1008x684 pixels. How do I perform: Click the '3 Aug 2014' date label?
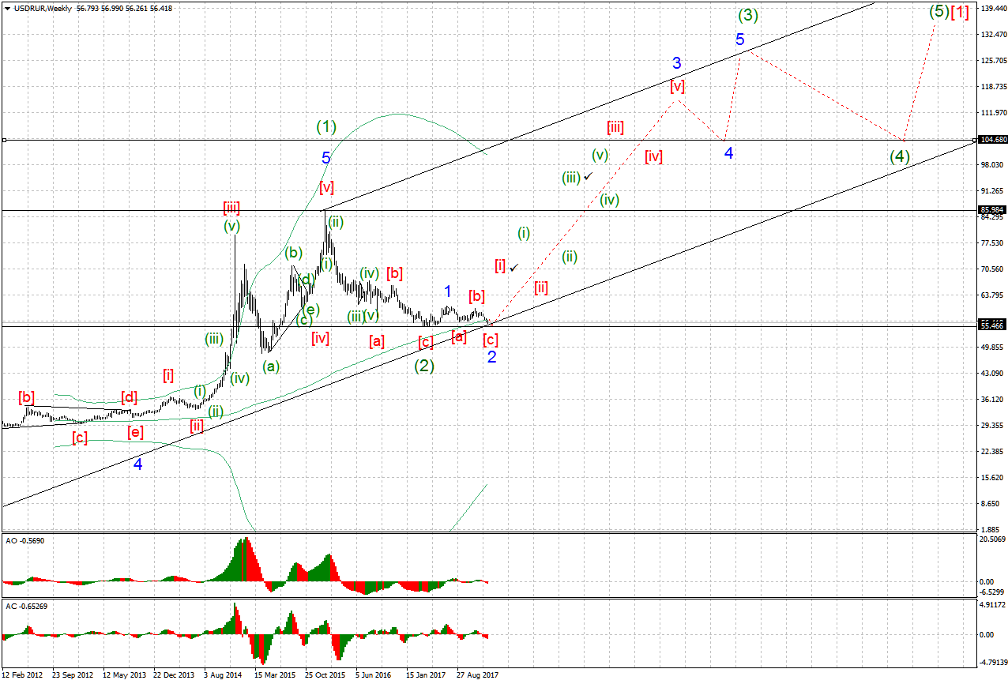[x=224, y=675]
